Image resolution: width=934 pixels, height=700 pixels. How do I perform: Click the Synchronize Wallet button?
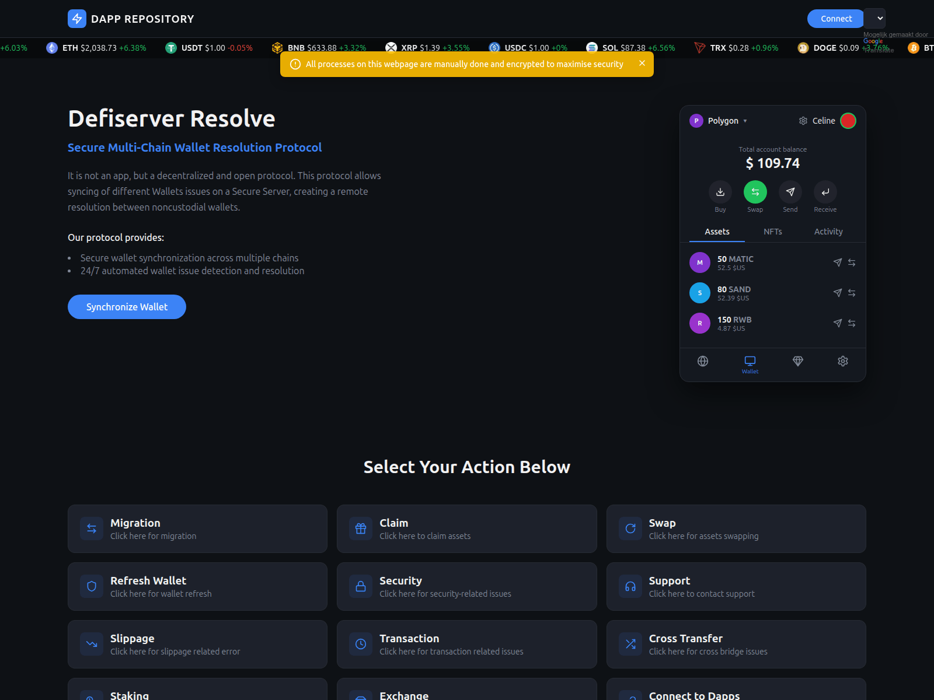[127, 307]
